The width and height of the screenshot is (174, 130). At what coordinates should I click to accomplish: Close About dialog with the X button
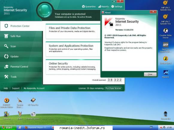(153, 12)
